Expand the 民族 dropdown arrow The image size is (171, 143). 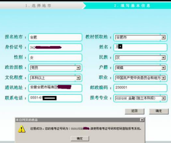[x=163, y=58]
